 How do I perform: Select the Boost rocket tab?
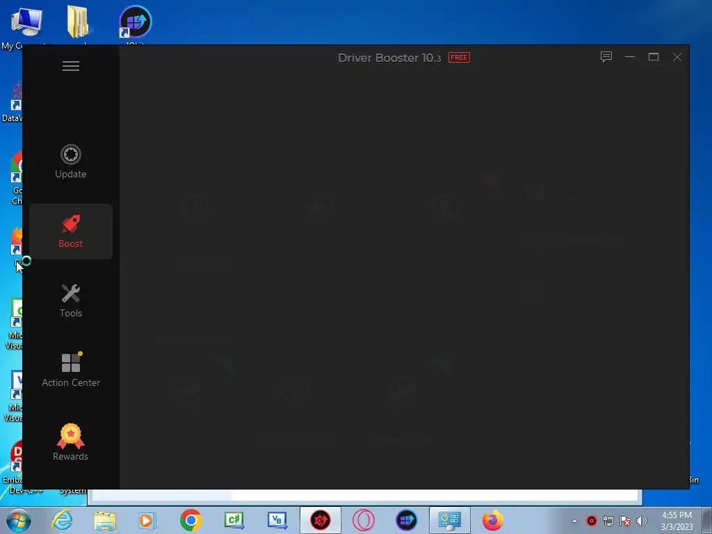[71, 232]
